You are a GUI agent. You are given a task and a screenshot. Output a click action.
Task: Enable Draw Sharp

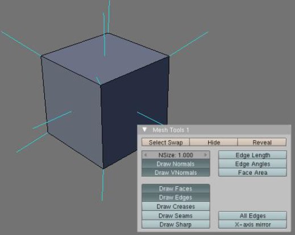(x=176, y=224)
